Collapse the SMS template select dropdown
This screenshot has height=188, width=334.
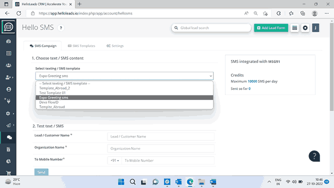point(124,76)
